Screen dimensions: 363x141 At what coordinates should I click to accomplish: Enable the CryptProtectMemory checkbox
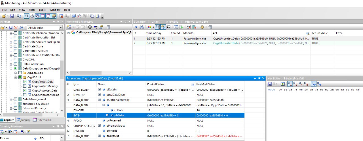point(25,86)
